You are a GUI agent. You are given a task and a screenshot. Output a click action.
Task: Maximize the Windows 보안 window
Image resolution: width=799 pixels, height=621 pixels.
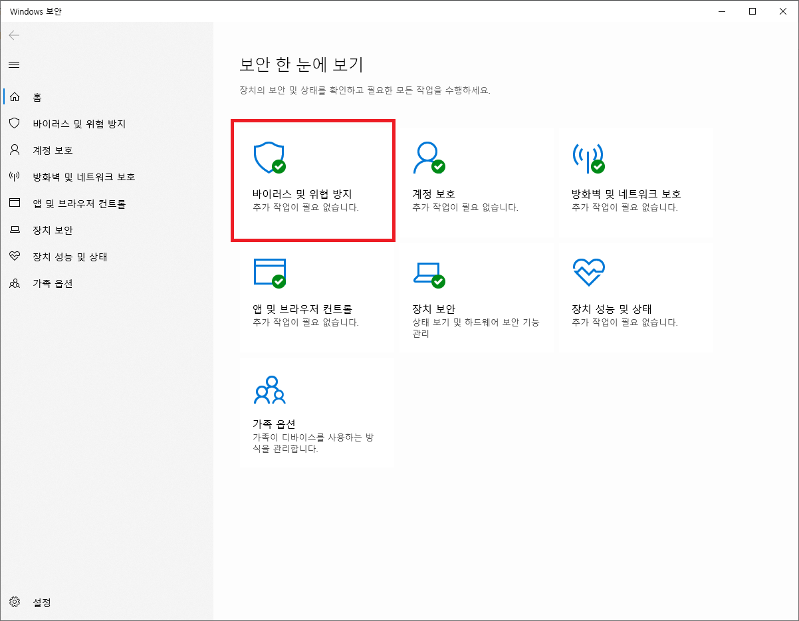pos(752,11)
